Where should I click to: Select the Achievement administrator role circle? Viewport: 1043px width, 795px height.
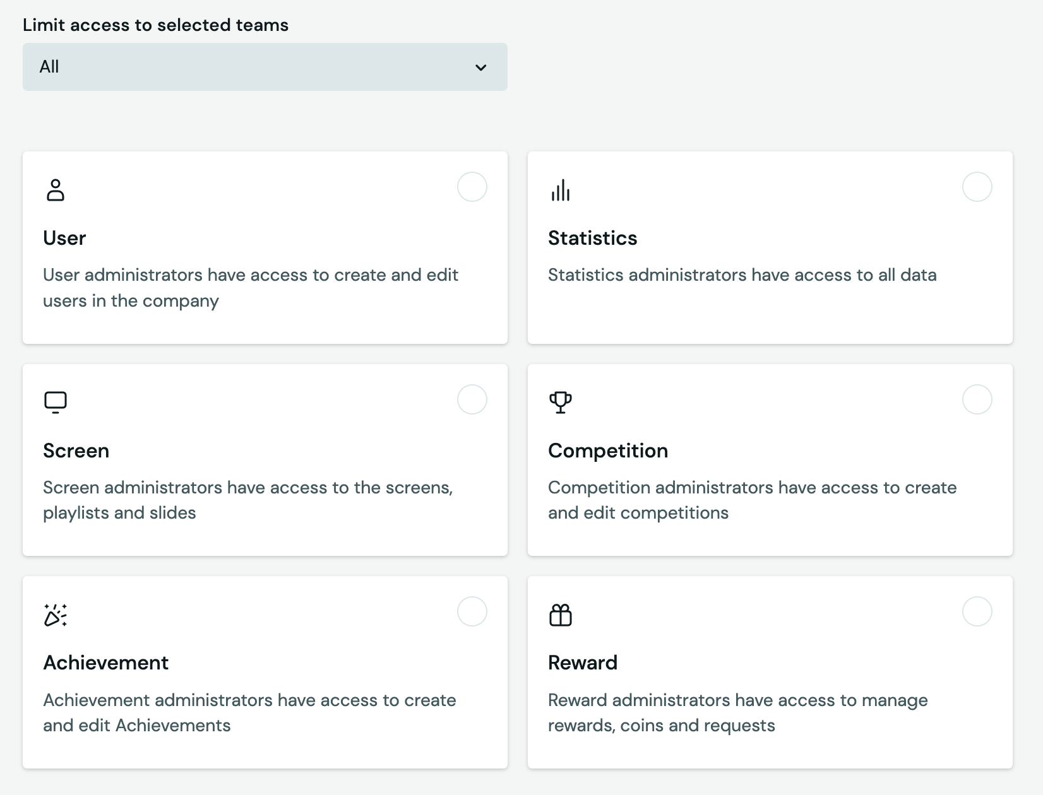(472, 611)
